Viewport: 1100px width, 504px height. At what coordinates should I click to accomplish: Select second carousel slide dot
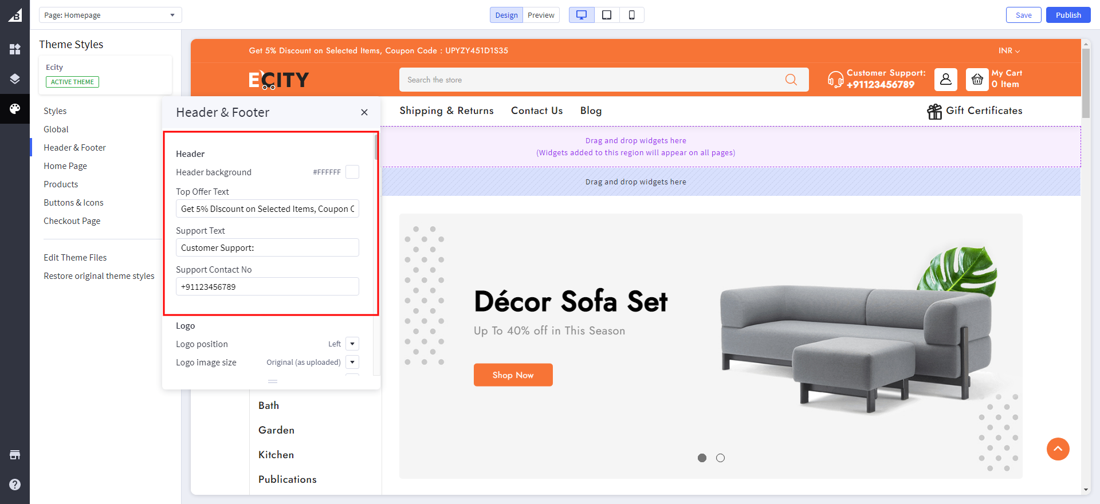point(720,458)
